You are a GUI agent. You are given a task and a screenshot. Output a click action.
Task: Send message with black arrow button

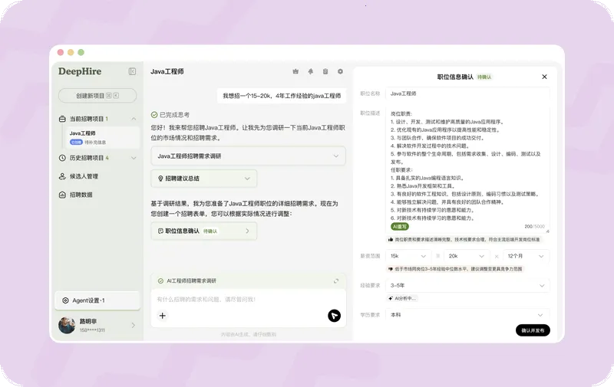(334, 316)
